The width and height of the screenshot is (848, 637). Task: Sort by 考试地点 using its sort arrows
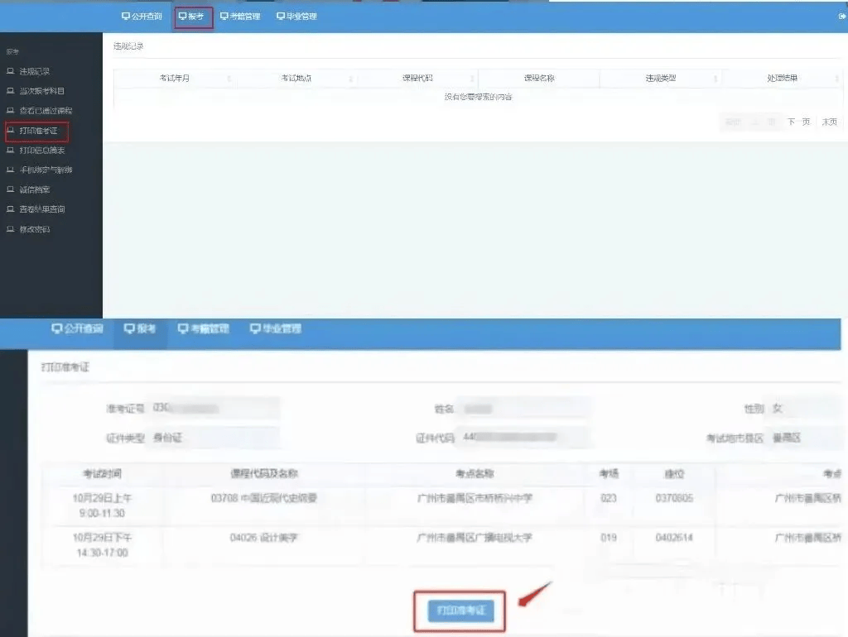[350, 79]
